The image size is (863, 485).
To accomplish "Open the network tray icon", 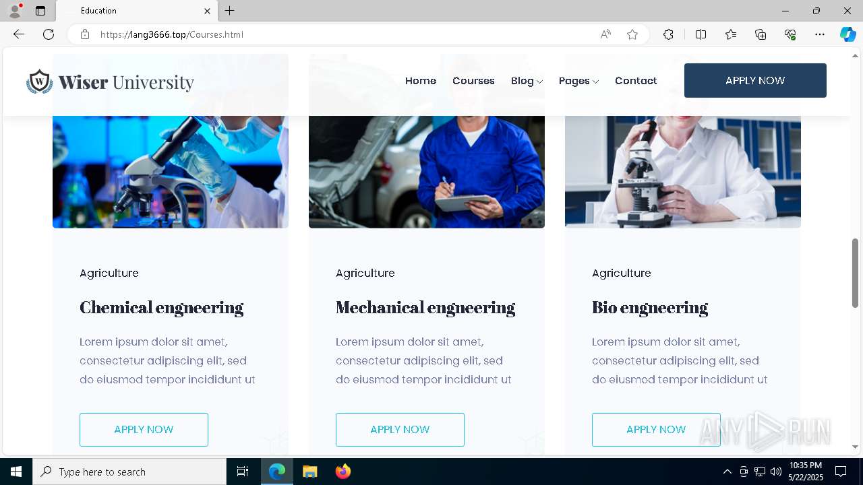I will pyautogui.click(x=760, y=472).
